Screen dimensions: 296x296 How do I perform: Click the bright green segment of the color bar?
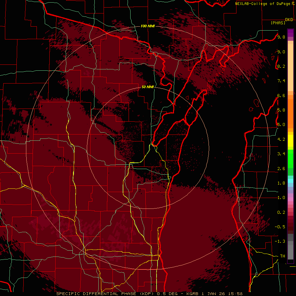point(290,159)
